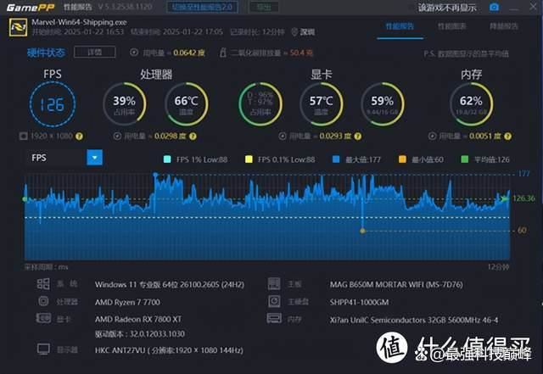The height and width of the screenshot is (374, 543).
Task: Click the camera screenshot icon
Action: point(495,7)
